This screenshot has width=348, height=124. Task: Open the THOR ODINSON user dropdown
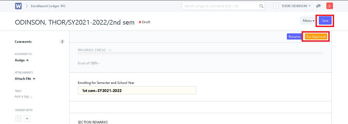pyautogui.click(x=296, y=6)
